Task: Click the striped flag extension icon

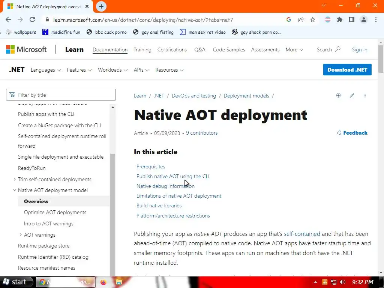Action: 328,20
